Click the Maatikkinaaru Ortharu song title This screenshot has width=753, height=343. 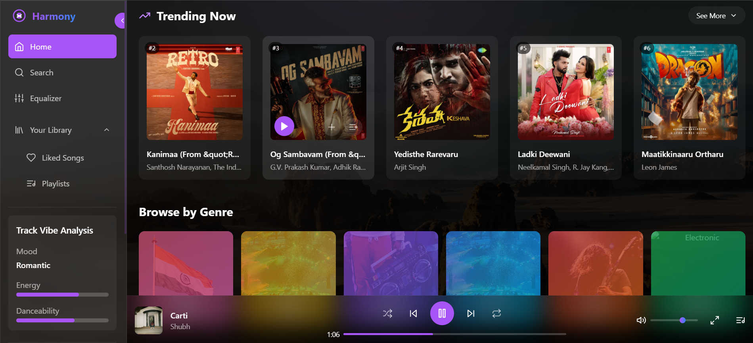pyautogui.click(x=682, y=154)
